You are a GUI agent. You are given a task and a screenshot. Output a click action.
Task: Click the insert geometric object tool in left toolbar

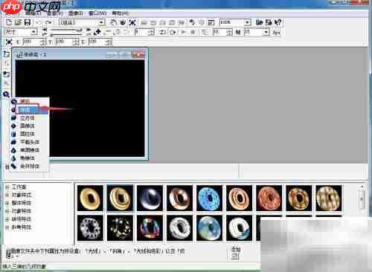(x=7, y=94)
